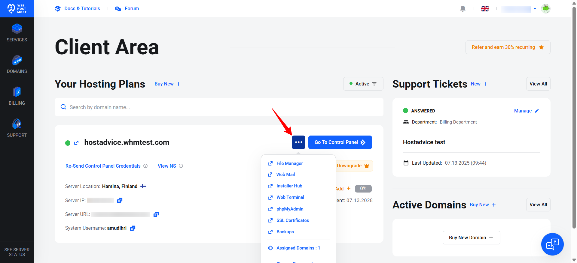Screen dimensions: 577x263
Task: Click Add plus link near usage
Action: pyautogui.click(x=343, y=189)
